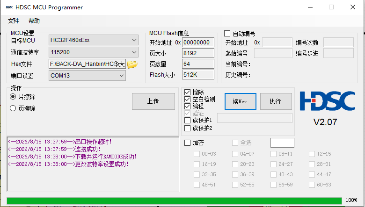Screen dimensions: 365x207
Task: Click the V2.07 version text
Action: (x=325, y=122)
